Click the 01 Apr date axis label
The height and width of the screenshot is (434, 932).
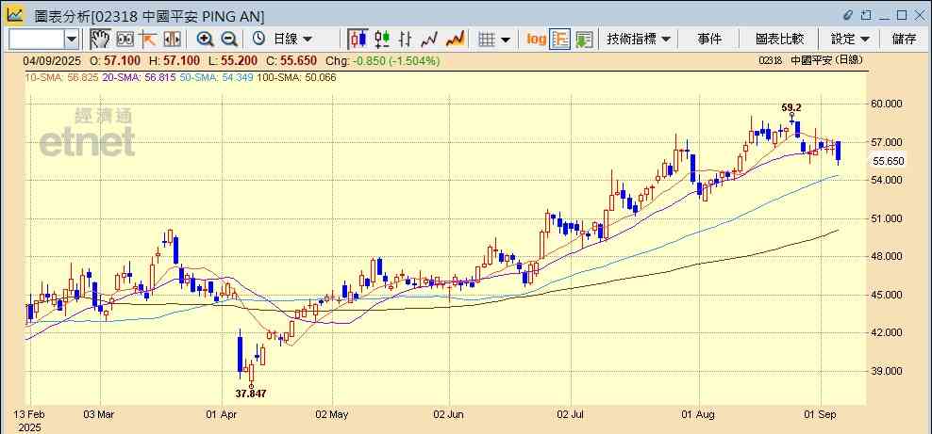223,414
